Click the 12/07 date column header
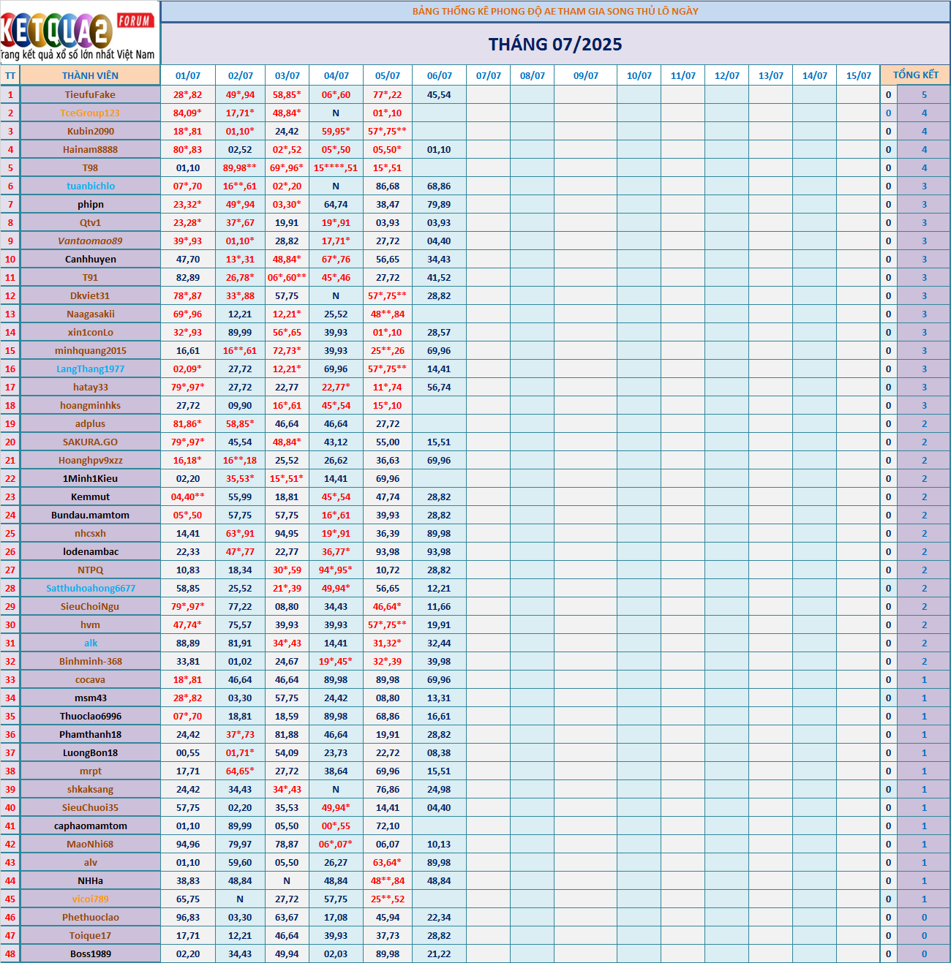This screenshot has height=963, width=951. (x=726, y=75)
